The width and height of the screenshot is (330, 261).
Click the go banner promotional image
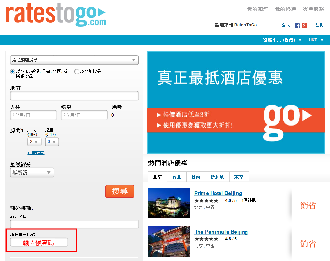click(x=236, y=102)
